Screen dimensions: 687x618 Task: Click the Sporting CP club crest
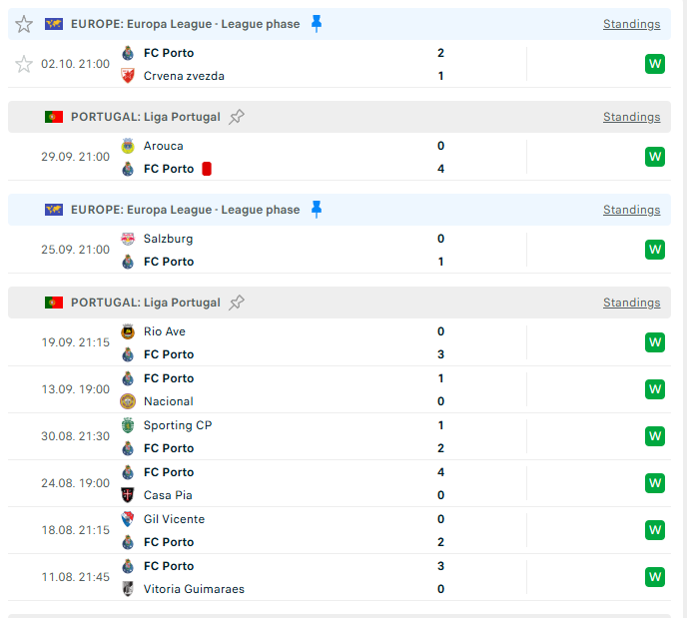coord(127,425)
